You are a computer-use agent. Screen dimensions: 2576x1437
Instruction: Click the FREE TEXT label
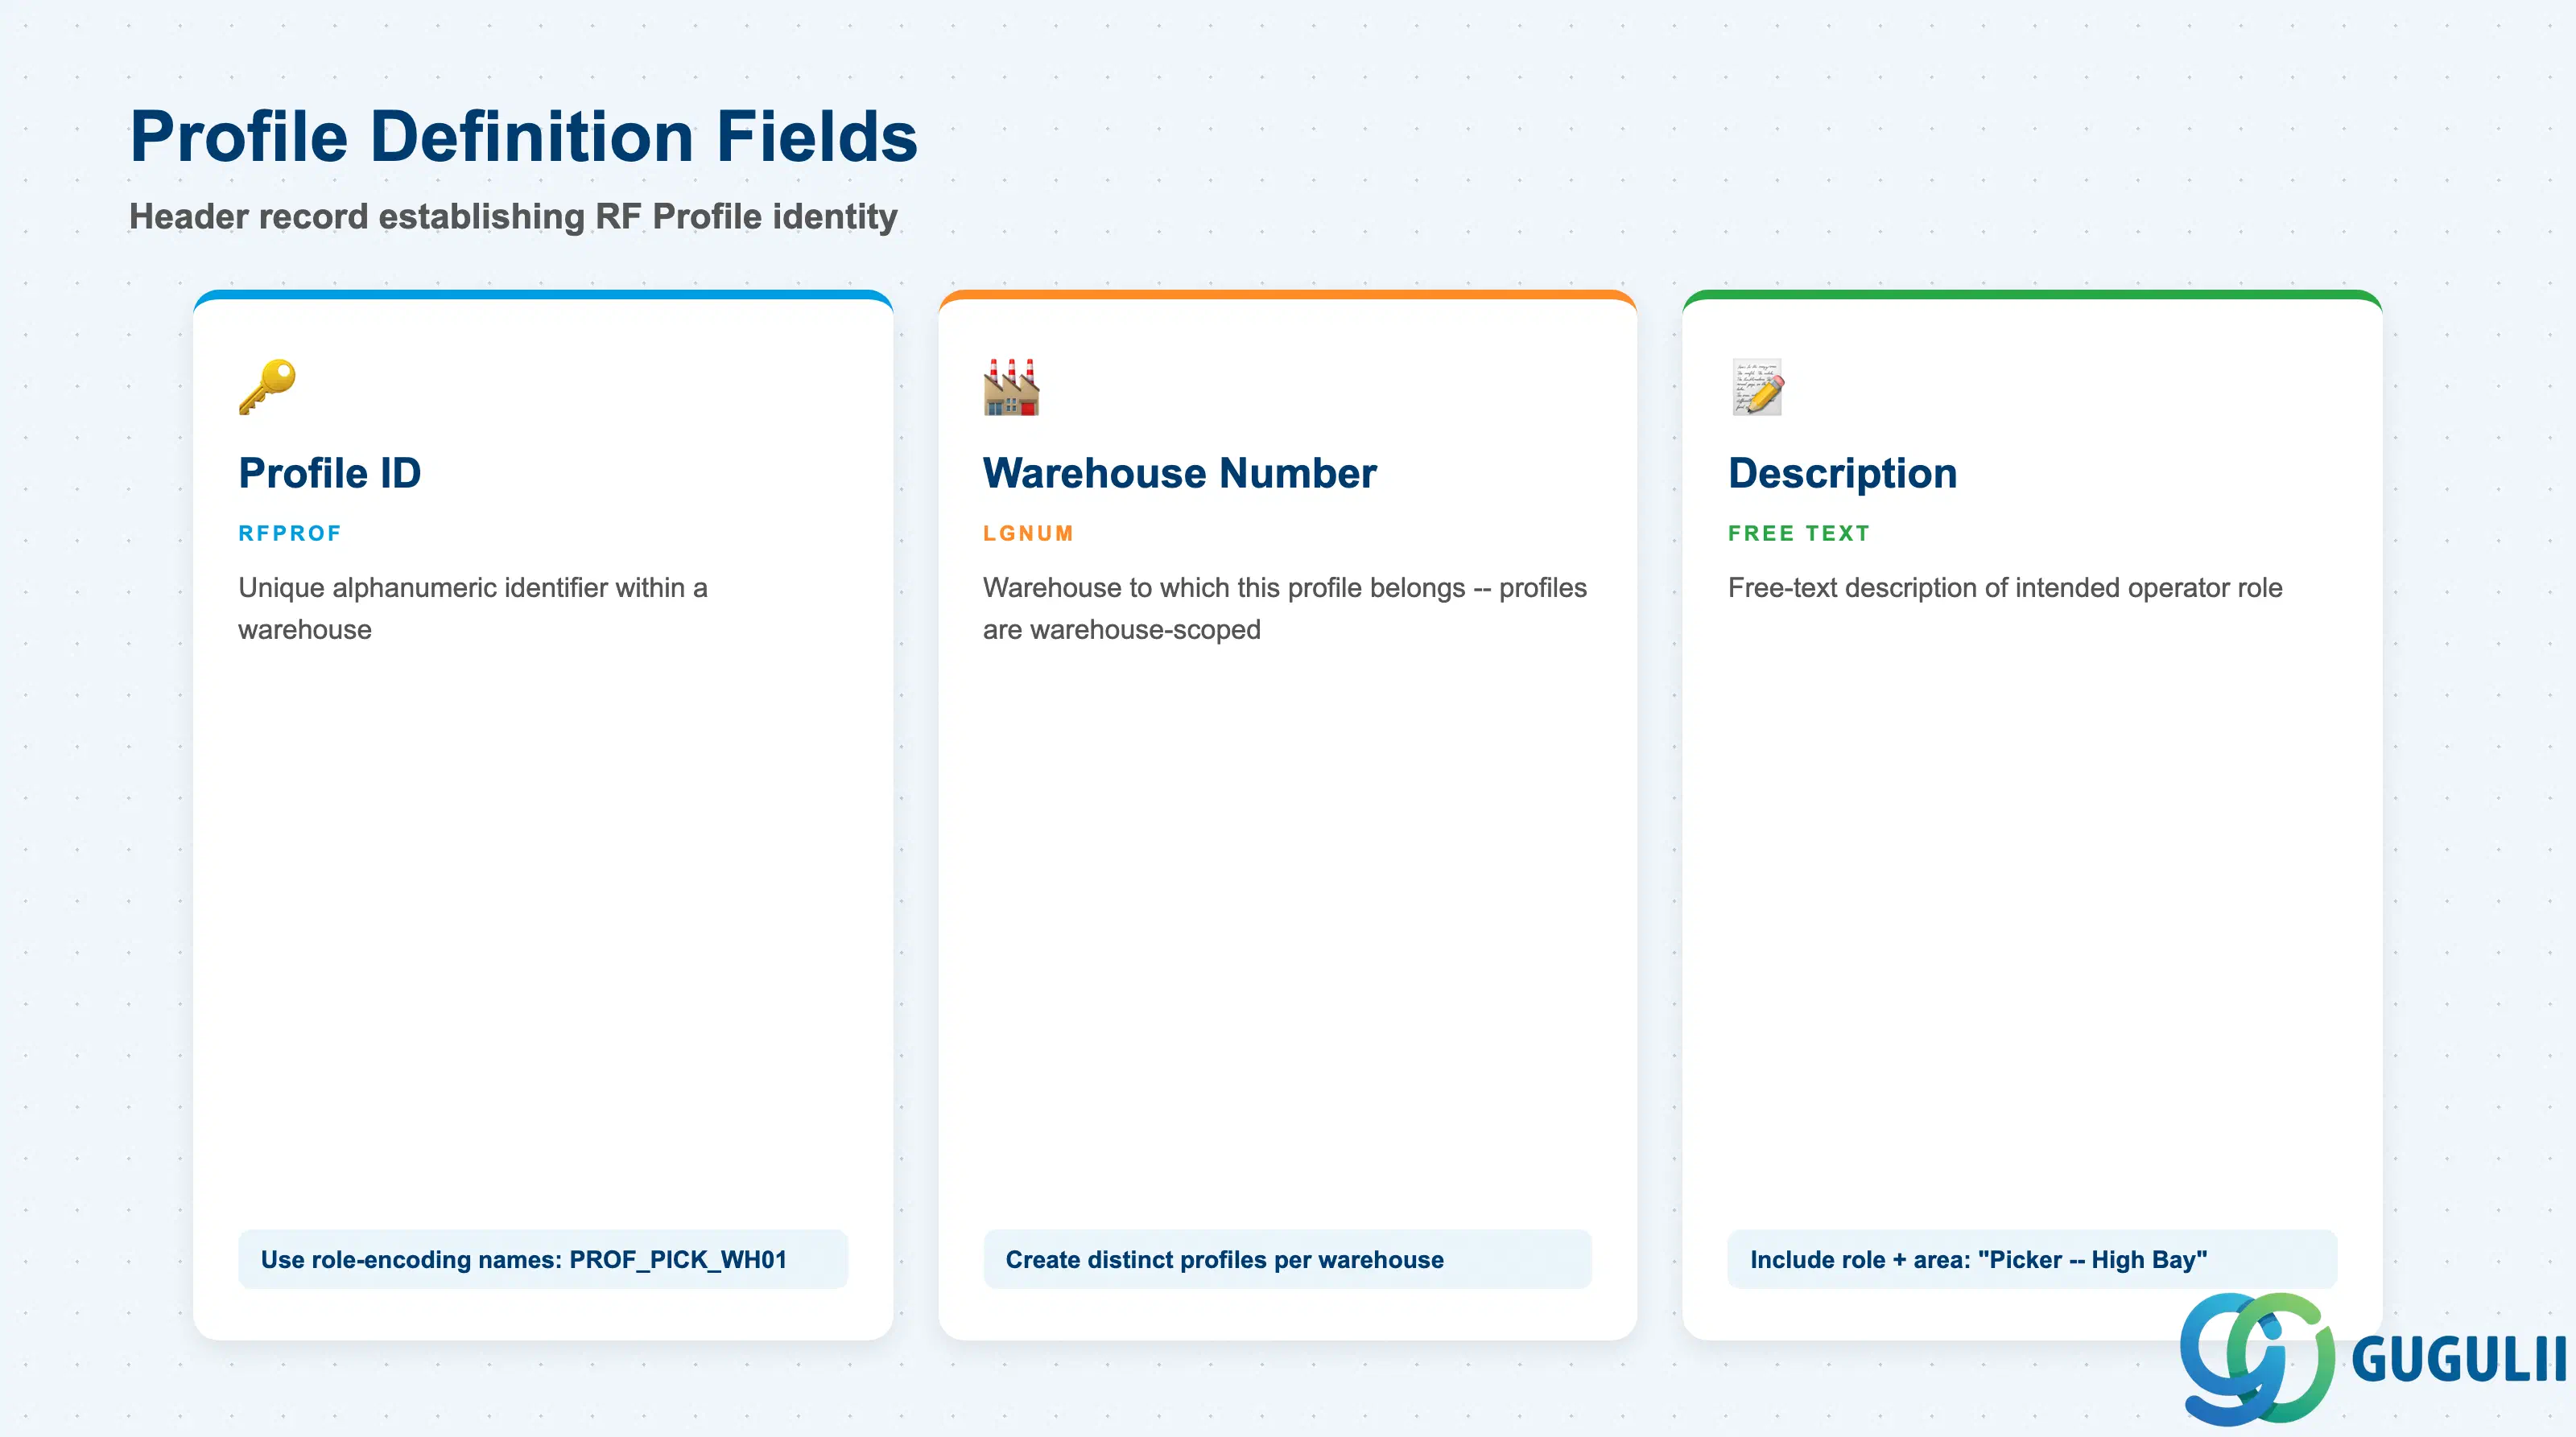pyautogui.click(x=1798, y=533)
